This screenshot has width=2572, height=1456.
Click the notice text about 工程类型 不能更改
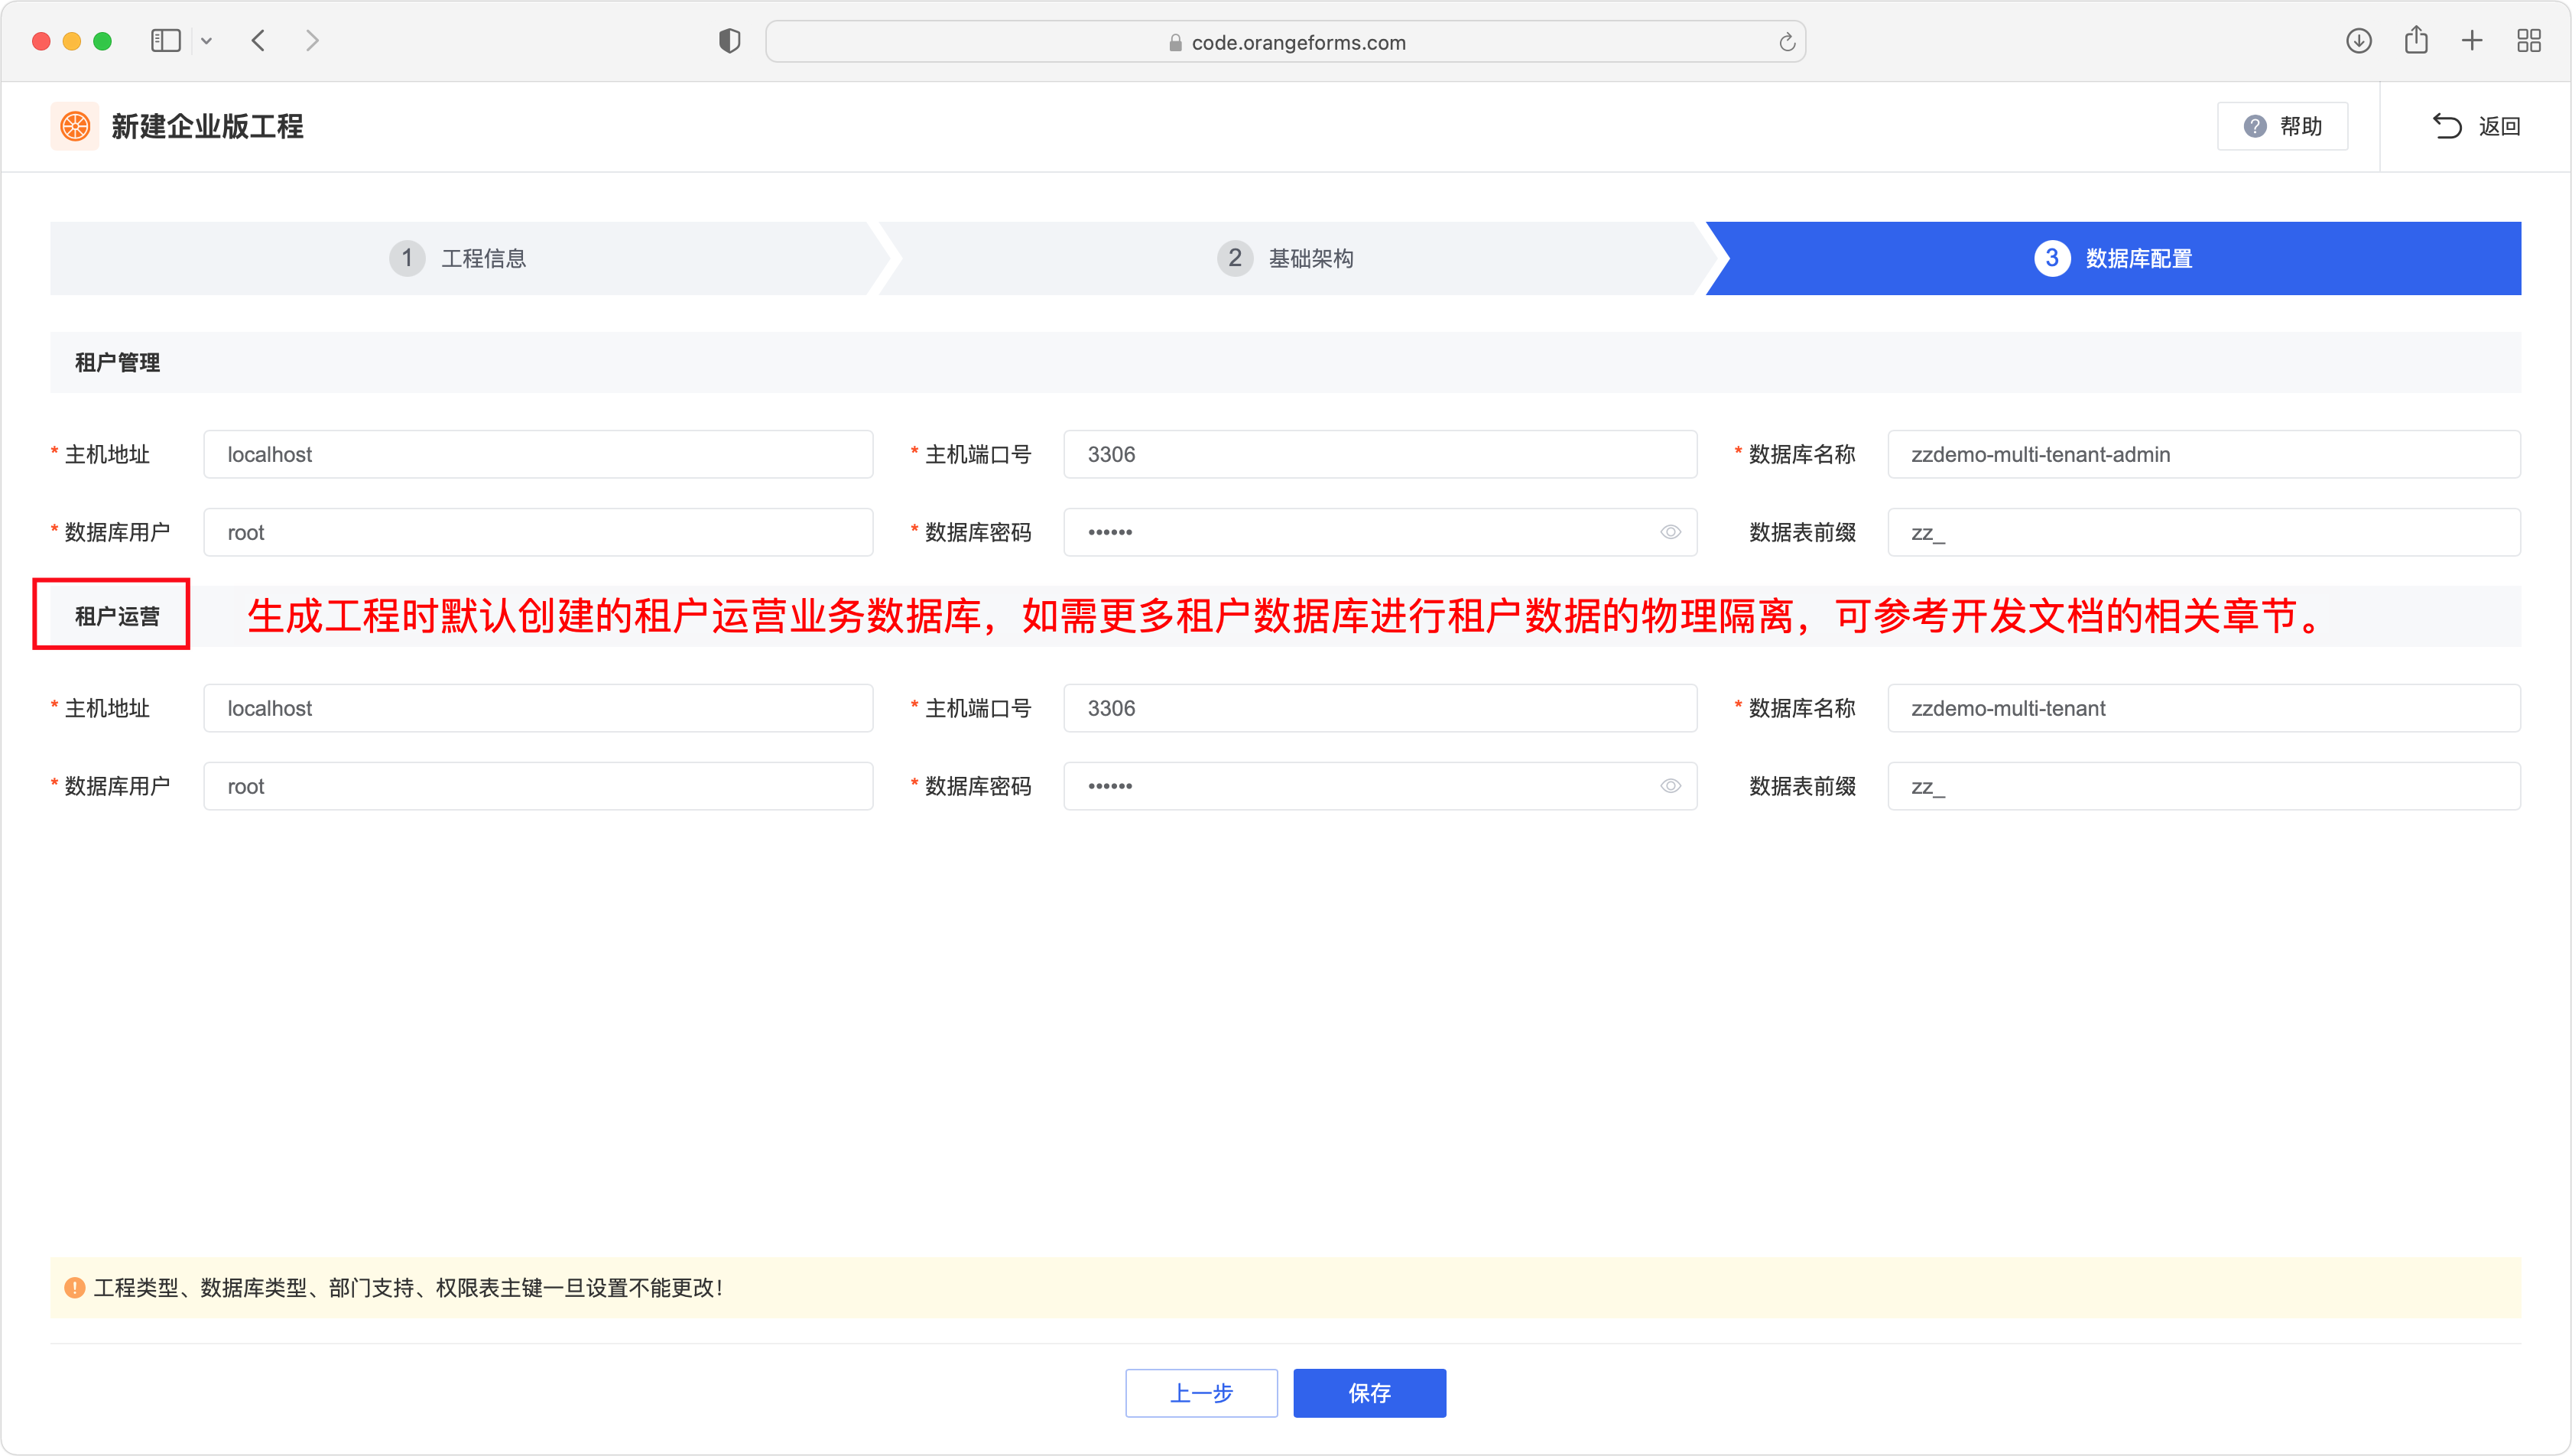click(408, 1288)
